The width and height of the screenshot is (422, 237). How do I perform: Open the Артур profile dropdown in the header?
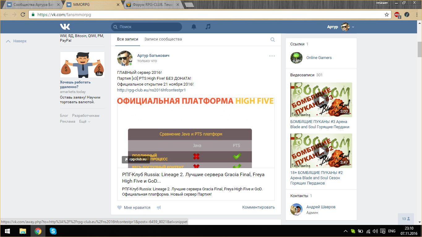(x=340, y=27)
